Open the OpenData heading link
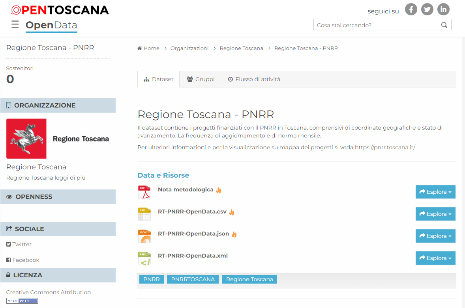The image size is (465, 308). tap(51, 26)
